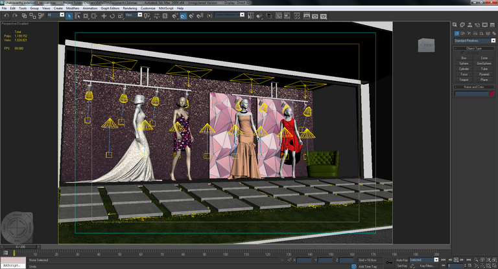Collapse the Object Type rollout
The image size is (498, 269).
coord(474,48)
